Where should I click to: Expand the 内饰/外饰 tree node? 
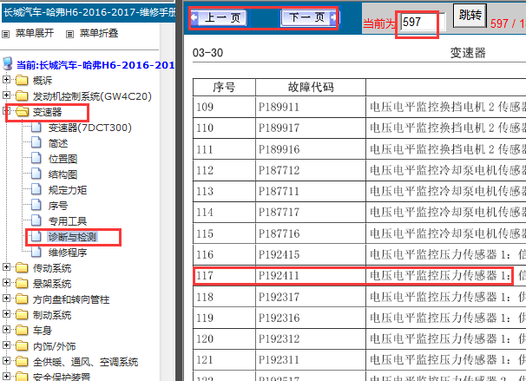[6, 345]
